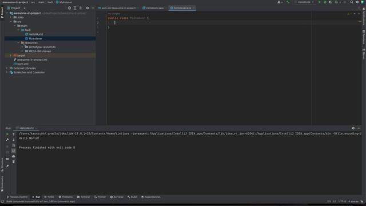The image size is (366, 206).
Task: Click the green Run button in toolbar
Action: (320, 2)
